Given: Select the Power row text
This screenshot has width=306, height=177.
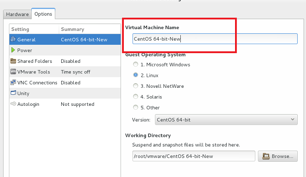Looking at the screenshot, I should (25, 50).
